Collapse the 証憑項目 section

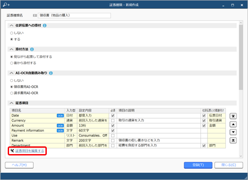pyautogui.click(x=11, y=103)
